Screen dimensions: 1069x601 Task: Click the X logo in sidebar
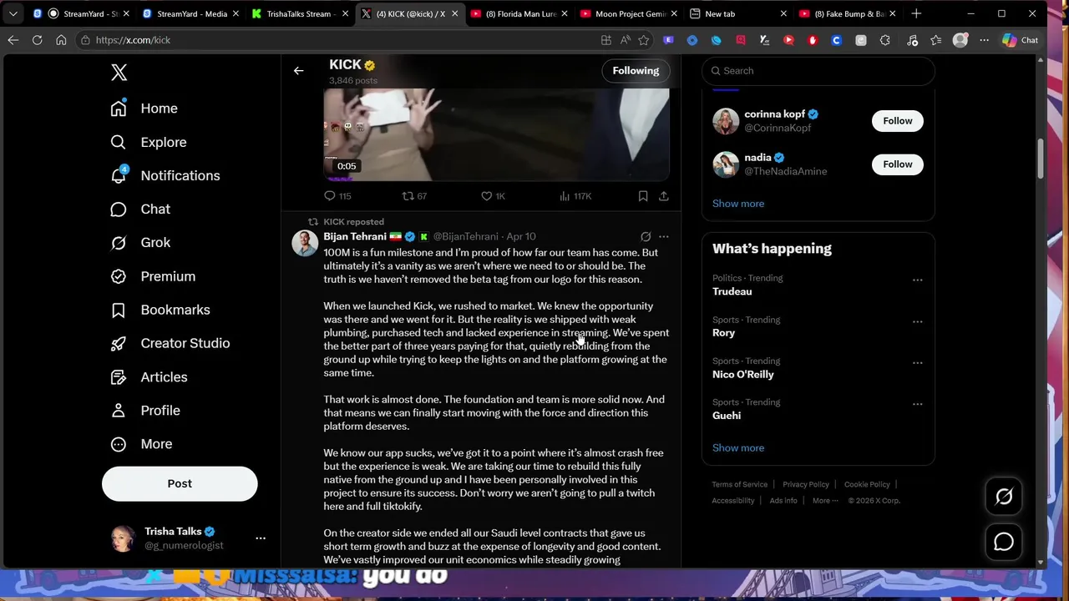click(x=119, y=73)
